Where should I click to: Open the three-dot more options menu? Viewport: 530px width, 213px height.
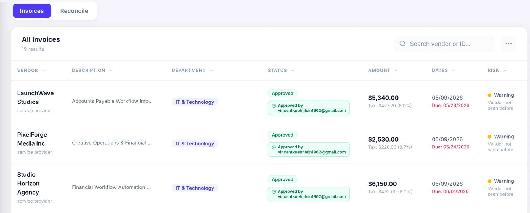[508, 44]
